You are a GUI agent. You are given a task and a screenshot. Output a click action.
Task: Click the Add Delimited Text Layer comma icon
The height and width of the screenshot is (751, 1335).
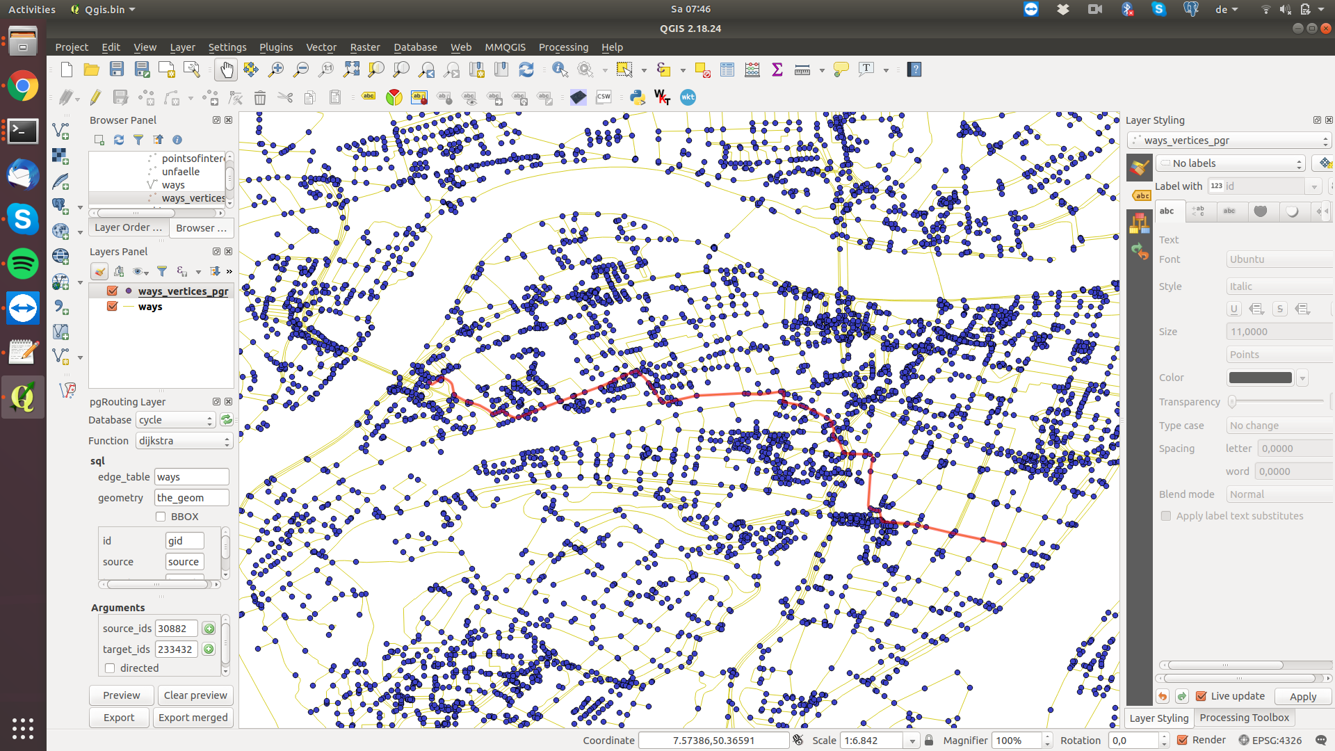click(x=61, y=307)
